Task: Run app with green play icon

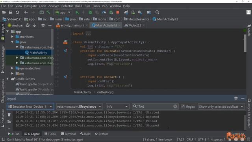Action: [x=77, y=12]
